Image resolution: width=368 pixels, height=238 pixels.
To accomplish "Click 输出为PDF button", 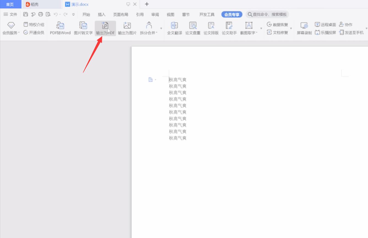I will (105, 28).
